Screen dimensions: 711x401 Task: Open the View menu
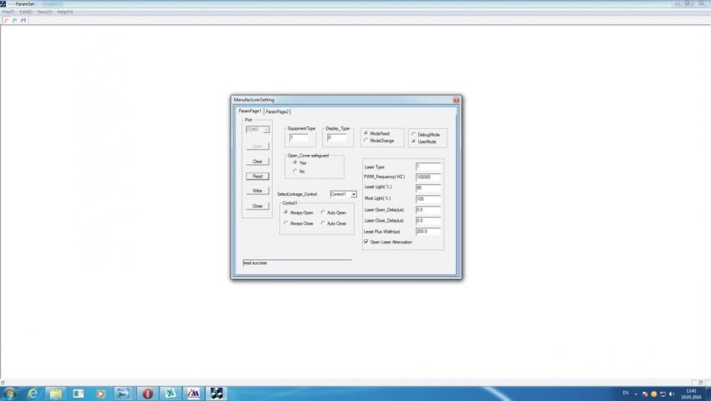44,12
